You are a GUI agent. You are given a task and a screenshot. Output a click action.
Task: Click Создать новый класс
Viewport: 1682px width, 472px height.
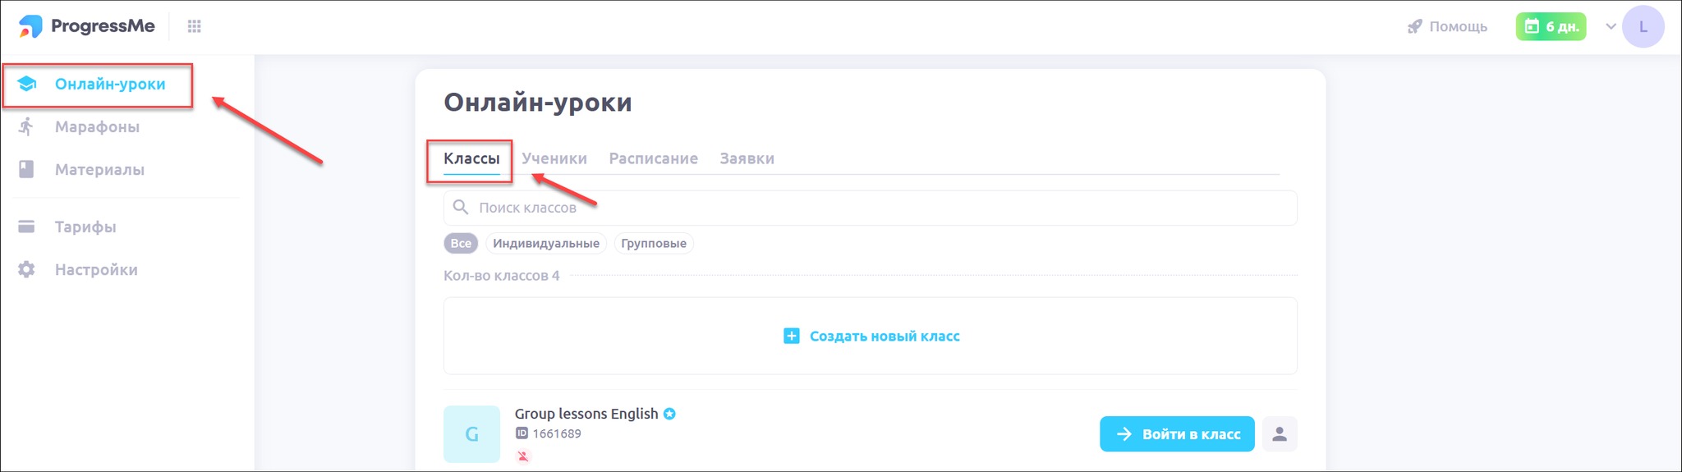pyautogui.click(x=871, y=336)
